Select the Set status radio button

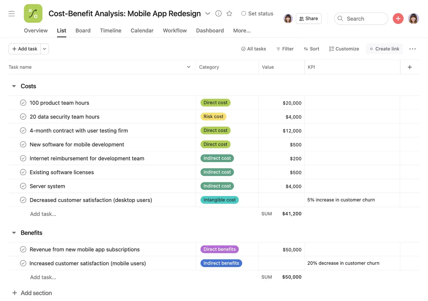click(x=244, y=14)
